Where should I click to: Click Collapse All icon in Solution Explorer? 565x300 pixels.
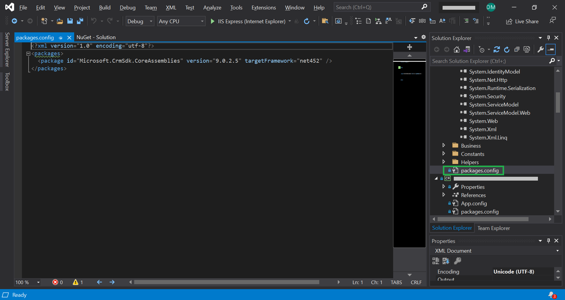(x=517, y=50)
